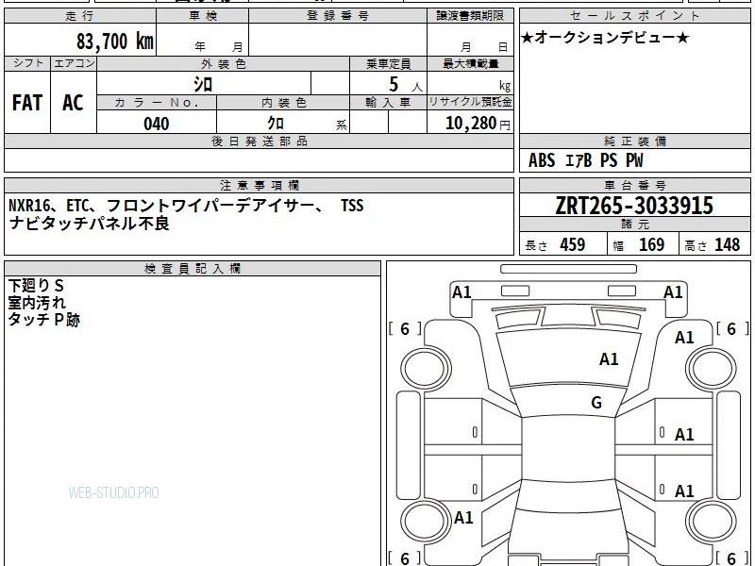Click the 車検 header cell
Screen dimensions: 755x566
tap(203, 16)
